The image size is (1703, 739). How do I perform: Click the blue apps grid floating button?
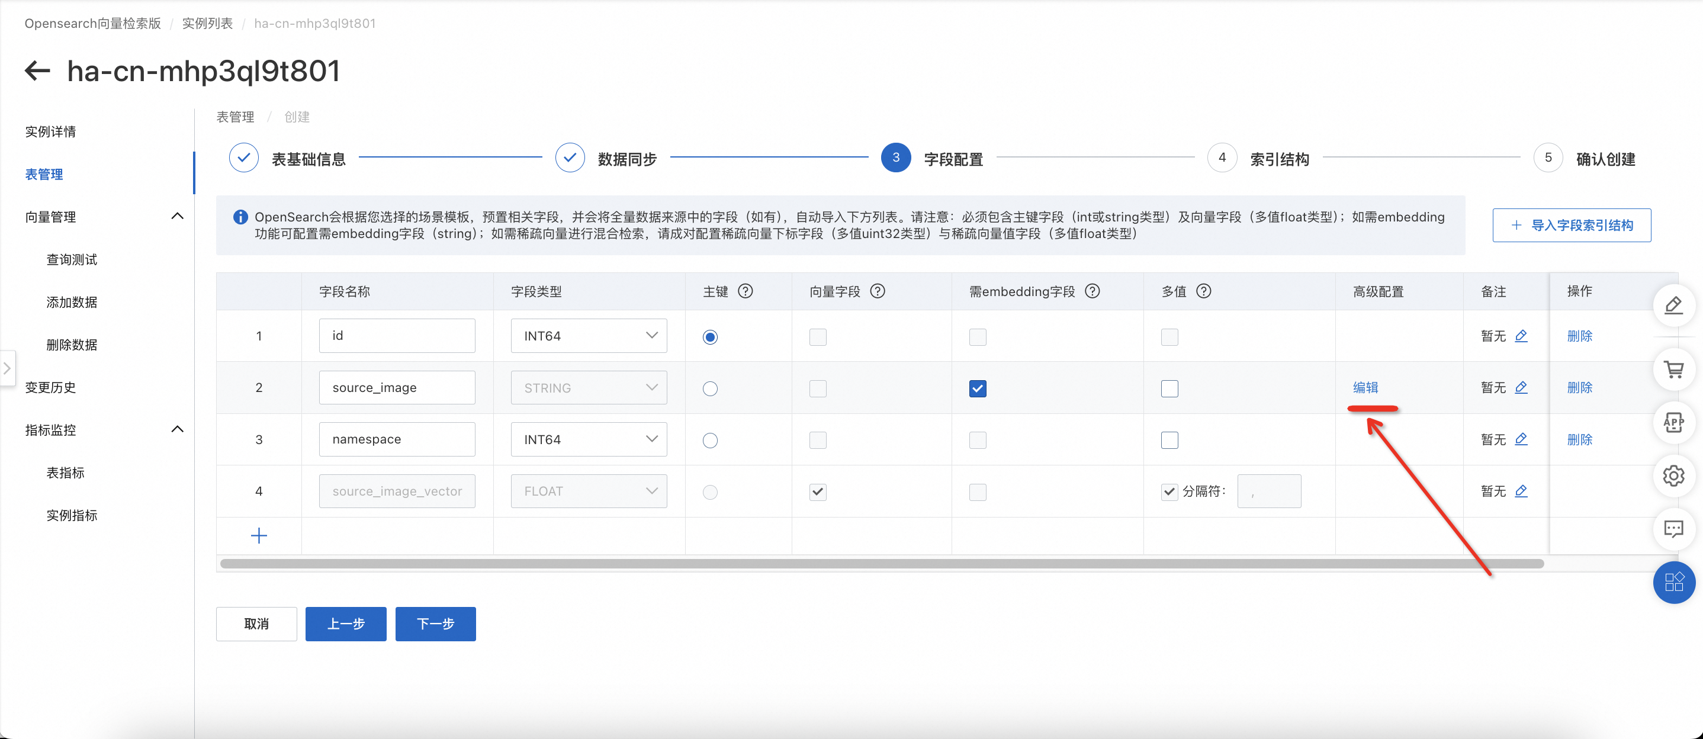1674,582
